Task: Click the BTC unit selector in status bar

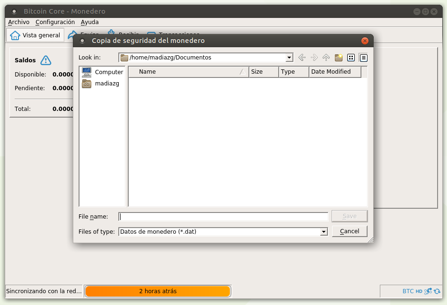Action: click(408, 291)
